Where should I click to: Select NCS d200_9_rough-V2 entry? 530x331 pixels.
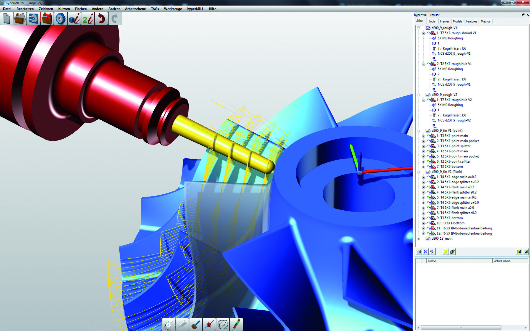point(454,120)
